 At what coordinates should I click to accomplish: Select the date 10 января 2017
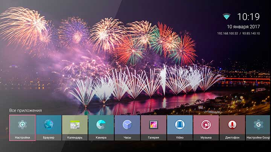[243, 27]
